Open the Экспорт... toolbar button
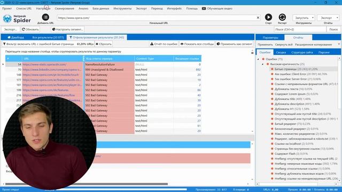 coord(11,29)
